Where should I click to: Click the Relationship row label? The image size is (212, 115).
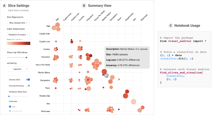pyautogui.click(x=44, y=96)
